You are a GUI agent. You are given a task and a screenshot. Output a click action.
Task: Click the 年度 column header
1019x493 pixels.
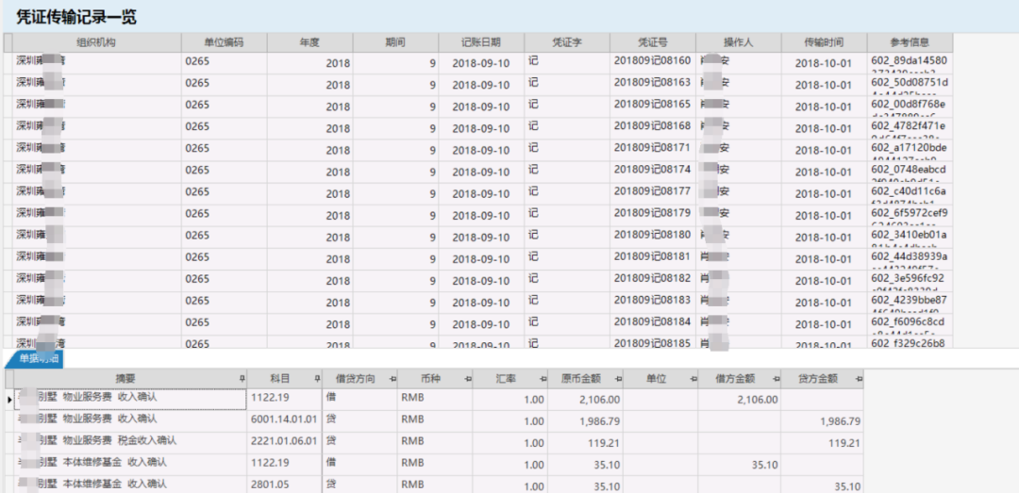pyautogui.click(x=309, y=42)
